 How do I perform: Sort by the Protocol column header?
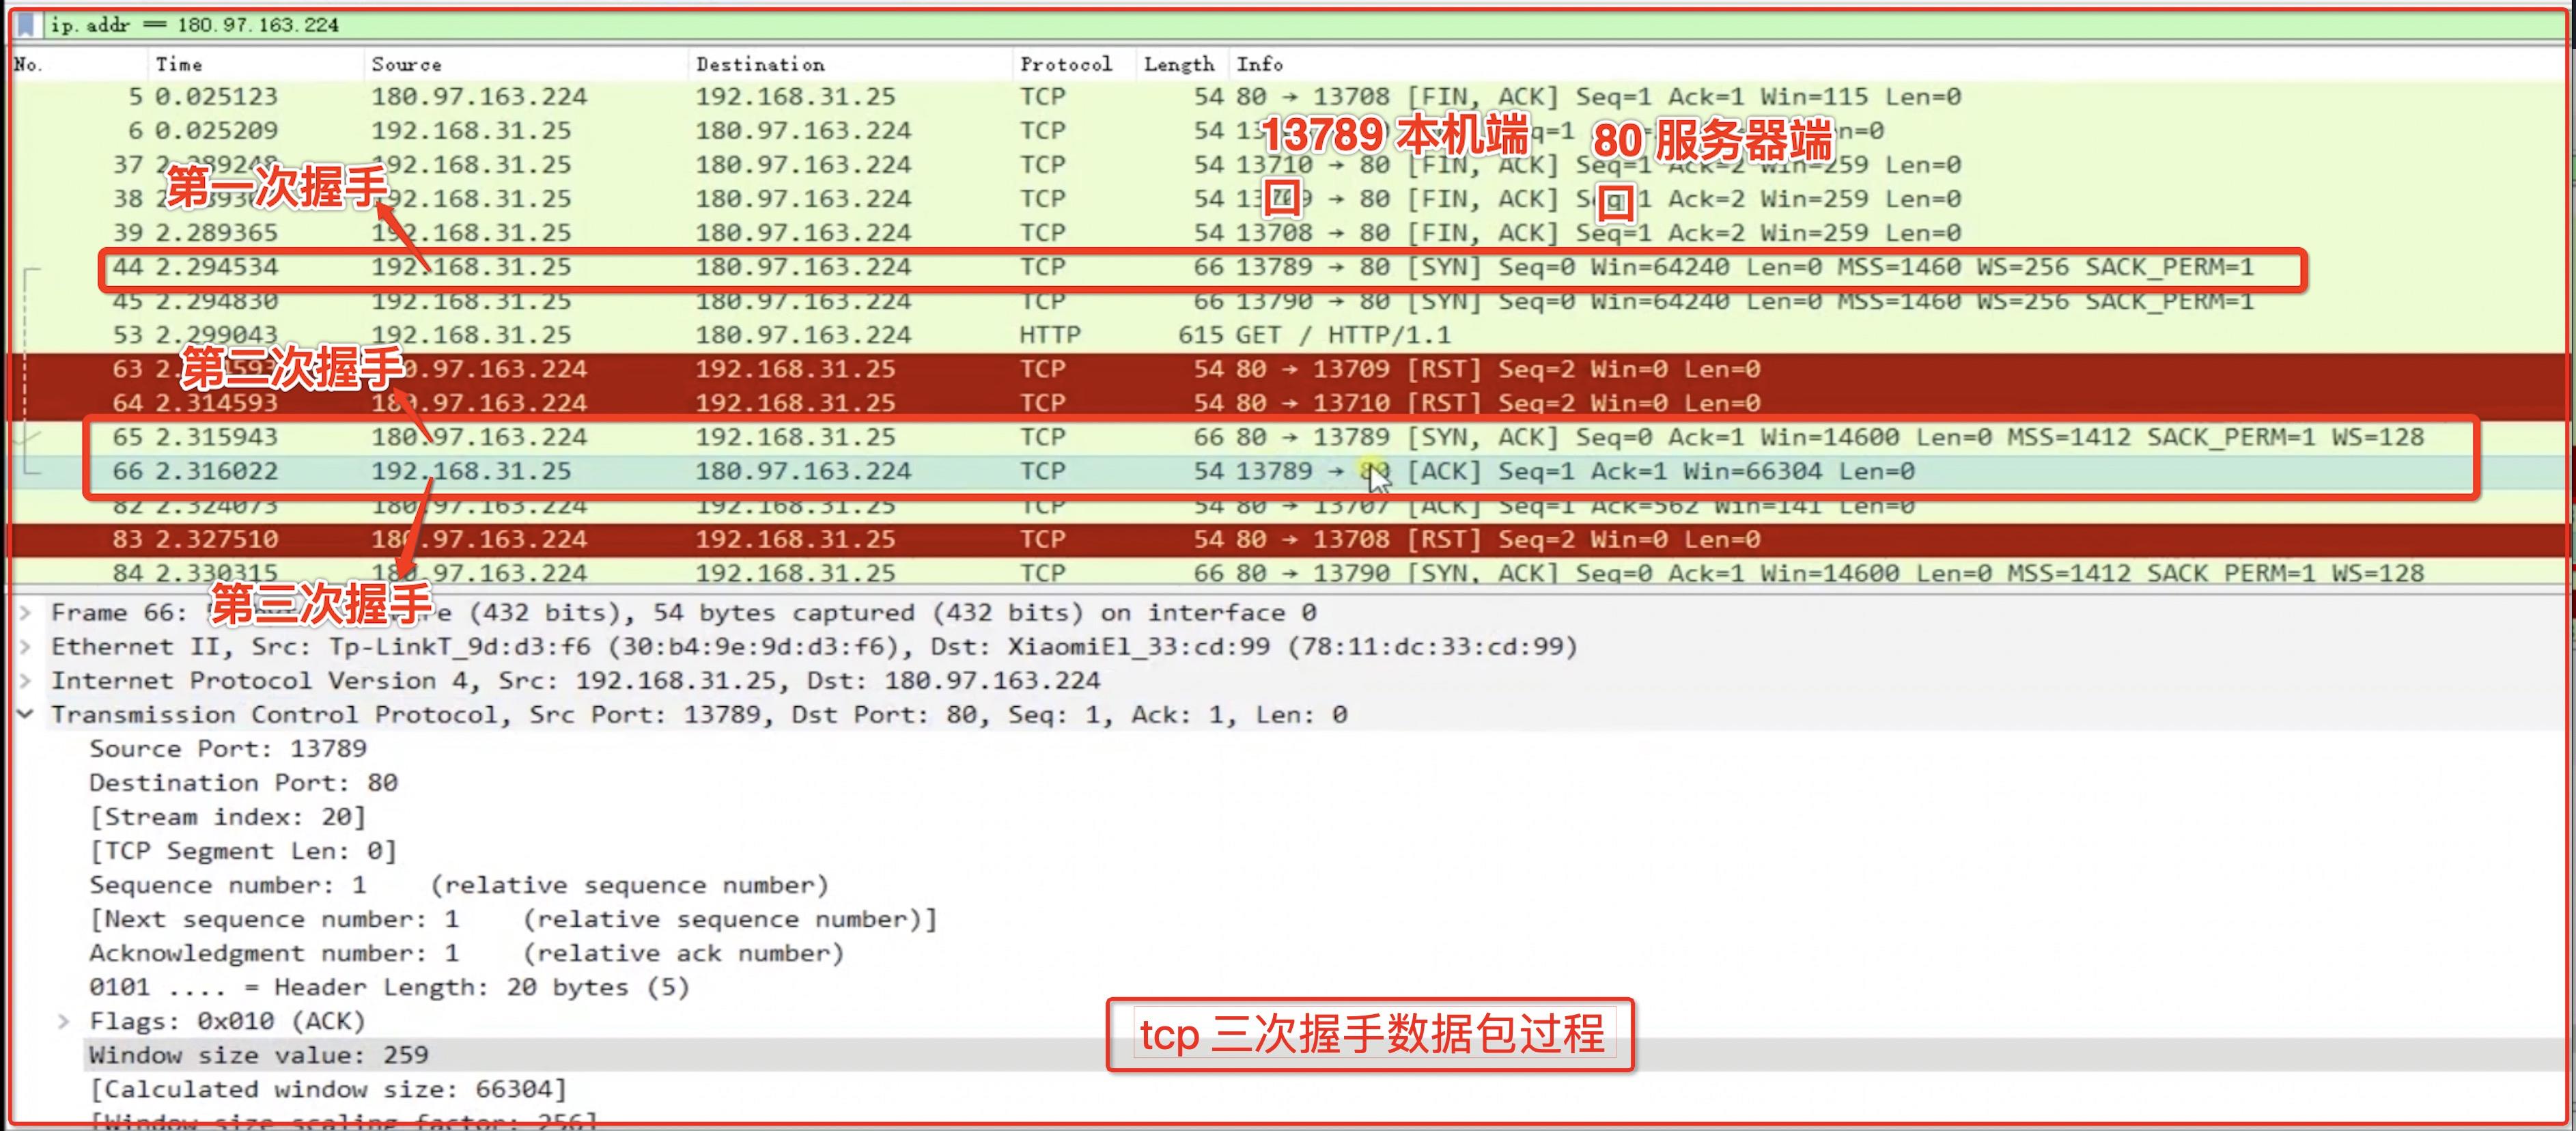click(1073, 64)
